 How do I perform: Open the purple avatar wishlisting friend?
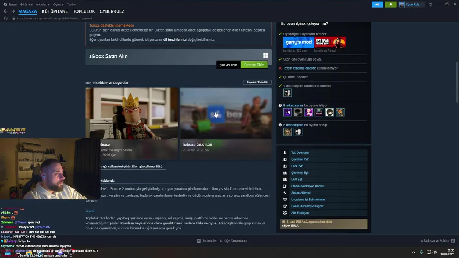287,113
